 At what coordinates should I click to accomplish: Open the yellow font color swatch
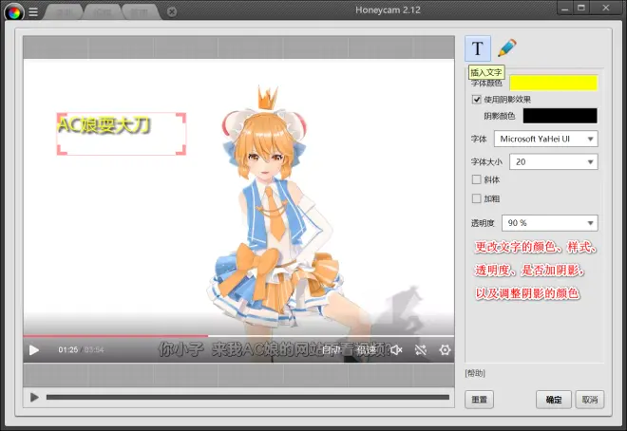pos(554,84)
